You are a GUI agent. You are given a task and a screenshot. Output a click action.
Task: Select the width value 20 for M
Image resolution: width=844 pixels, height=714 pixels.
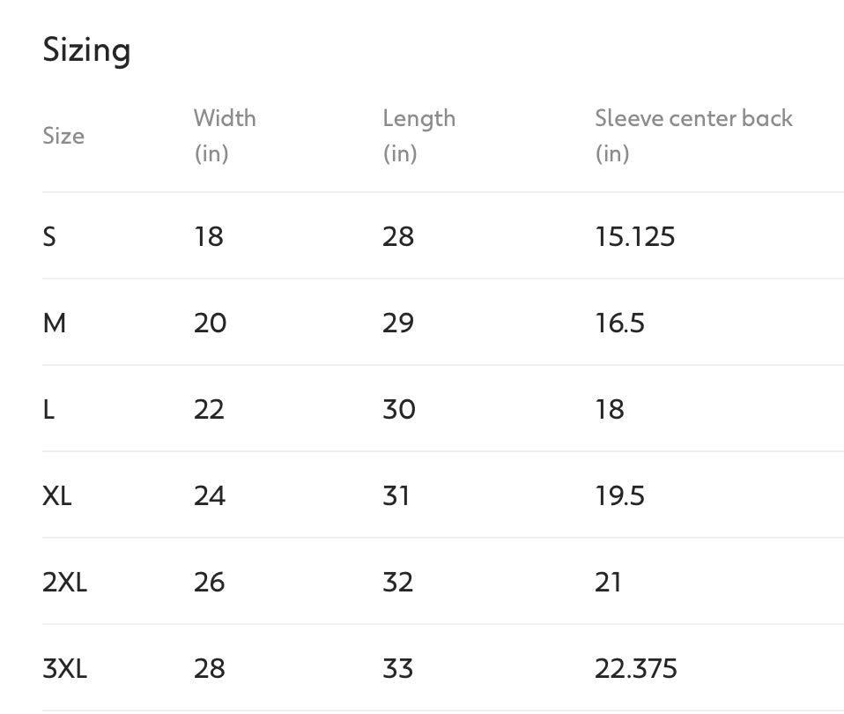coord(210,323)
